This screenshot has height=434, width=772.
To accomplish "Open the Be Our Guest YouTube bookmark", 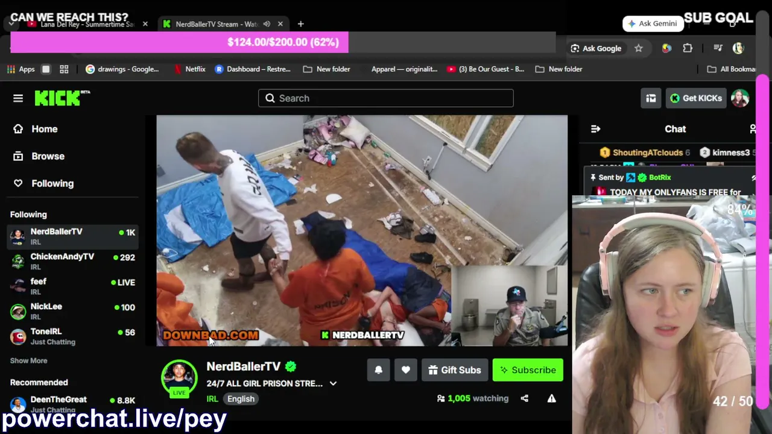I will 486,69.
